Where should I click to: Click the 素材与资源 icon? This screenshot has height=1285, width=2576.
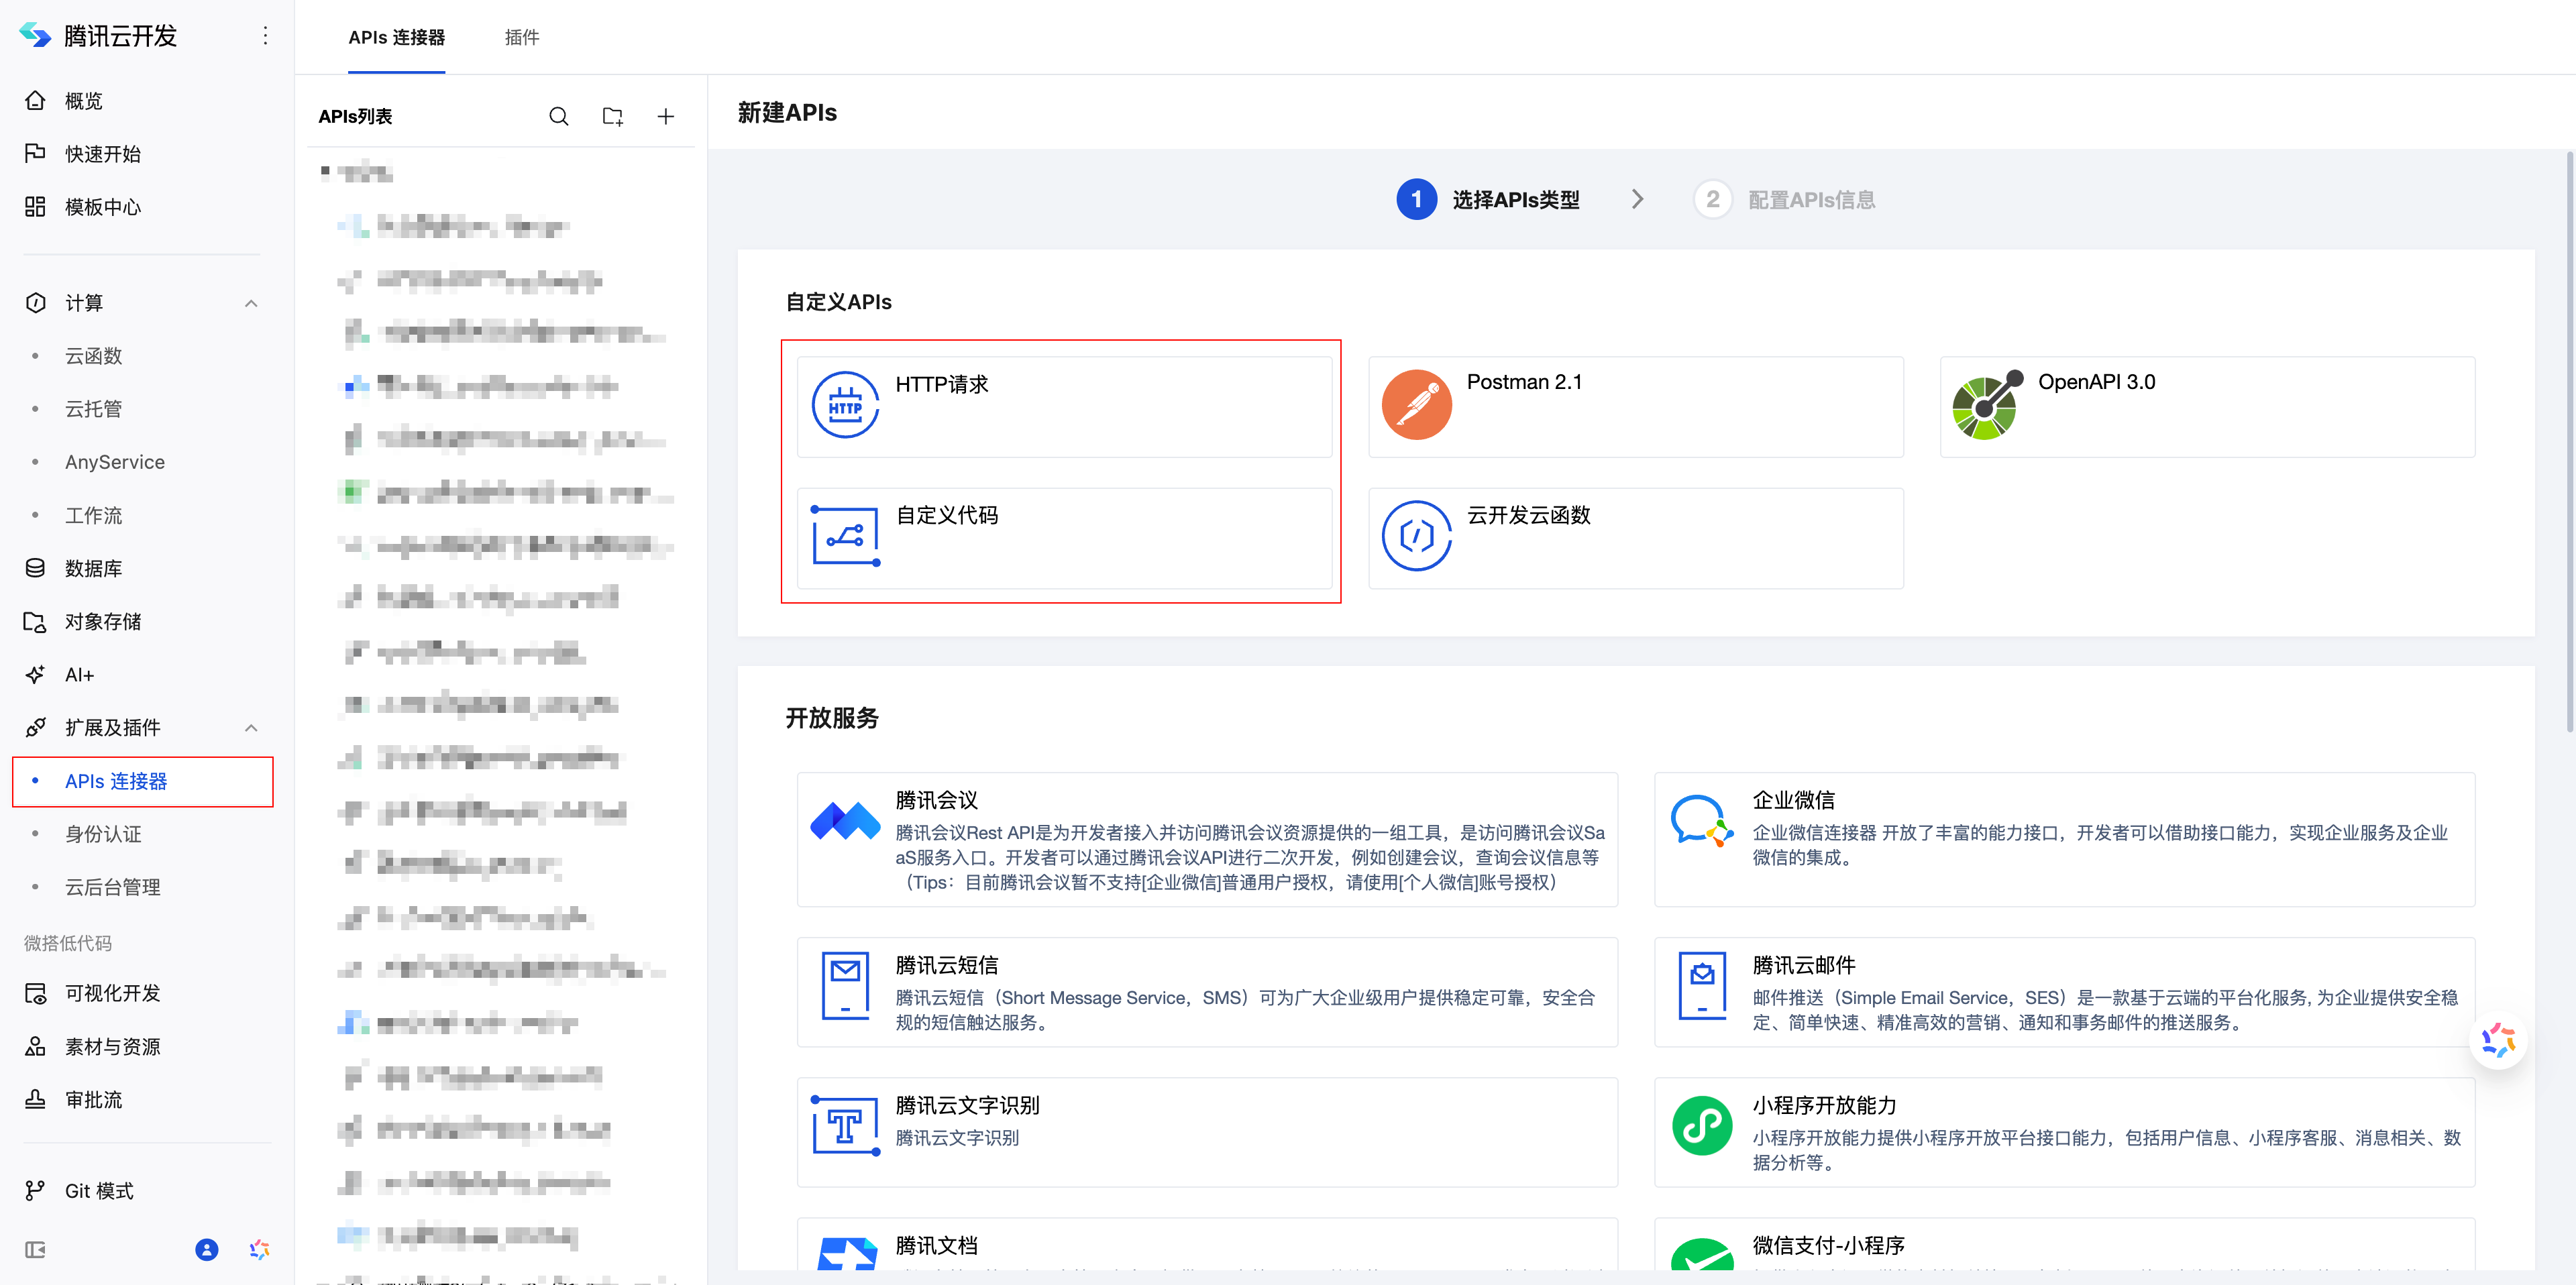click(35, 1046)
